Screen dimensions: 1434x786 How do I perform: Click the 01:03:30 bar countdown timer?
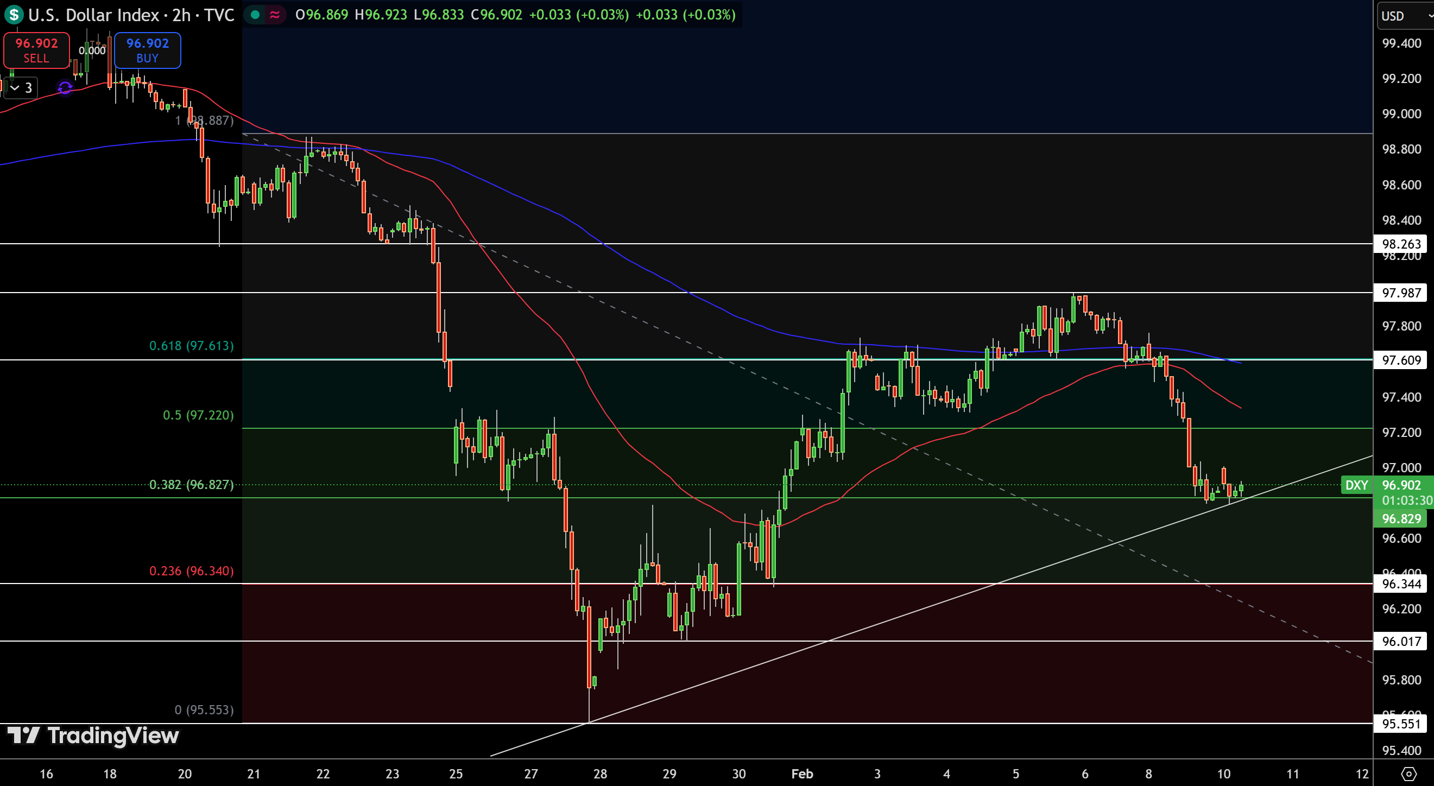point(1407,500)
